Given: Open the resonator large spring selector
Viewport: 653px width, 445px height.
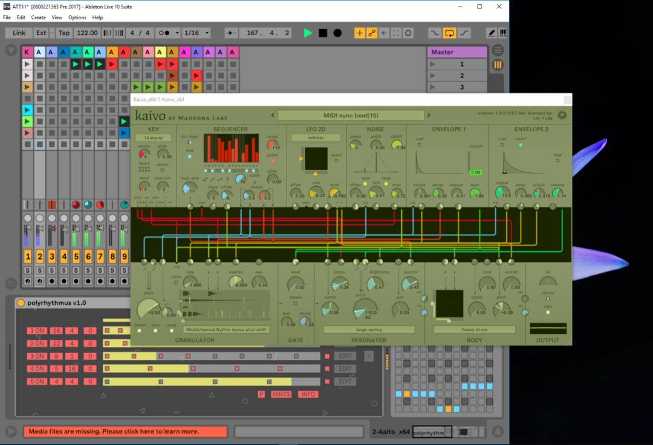Looking at the screenshot, I should click(369, 330).
